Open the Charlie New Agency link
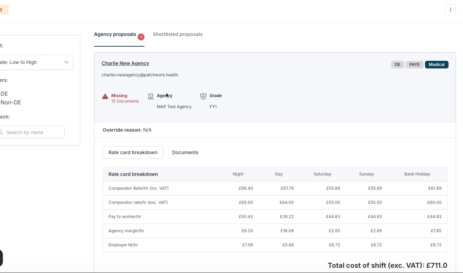Screen dimensions: 463x273 coord(125,63)
